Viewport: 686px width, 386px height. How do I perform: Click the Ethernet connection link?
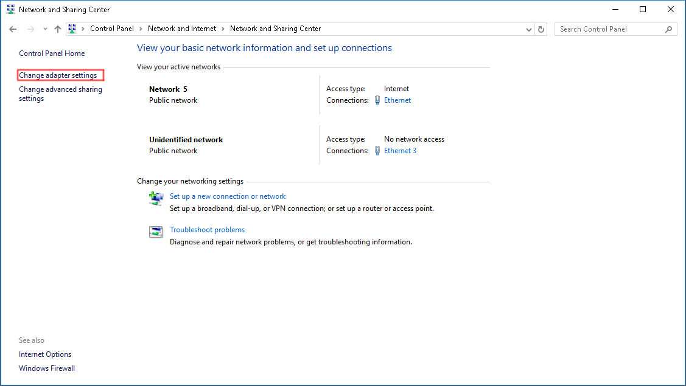click(x=397, y=100)
